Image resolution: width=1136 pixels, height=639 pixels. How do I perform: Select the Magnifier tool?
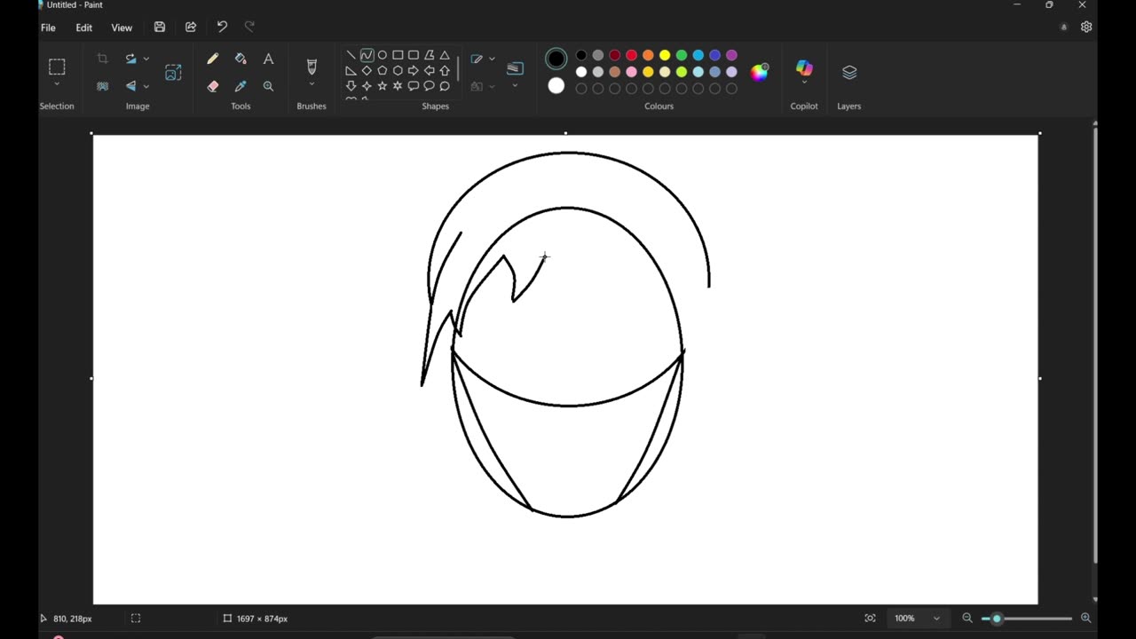pos(268,86)
